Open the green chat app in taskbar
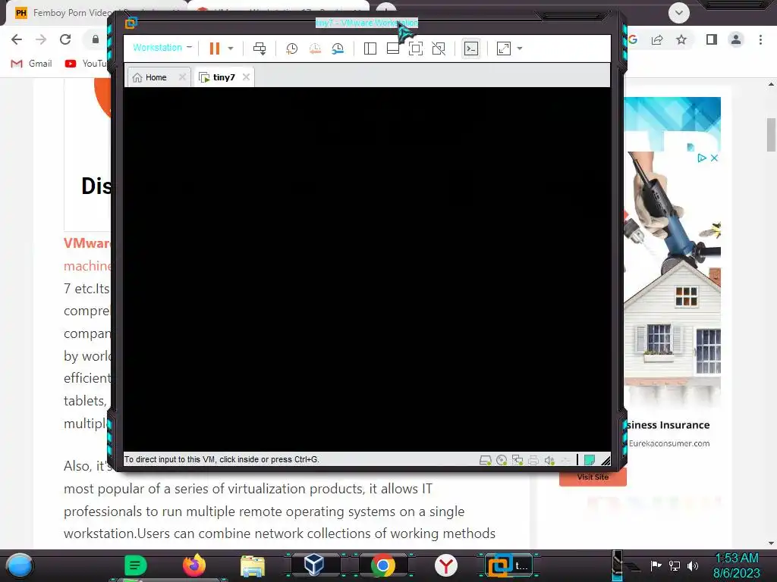 (x=135, y=565)
